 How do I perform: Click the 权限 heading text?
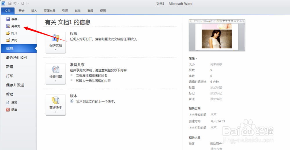pos(73,34)
